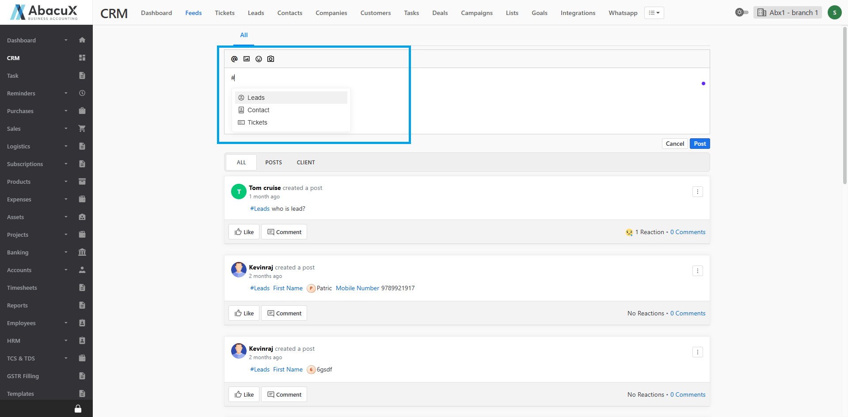Like Tom cruise's post
This screenshot has height=417, width=848.
(244, 232)
